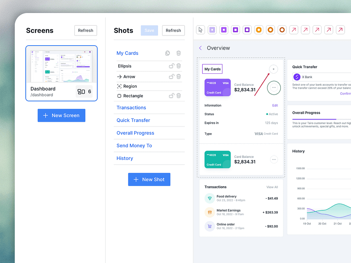Screen dimensions: 351x263
Task: Select the last arrow annotation tool
Action: coord(340,30)
